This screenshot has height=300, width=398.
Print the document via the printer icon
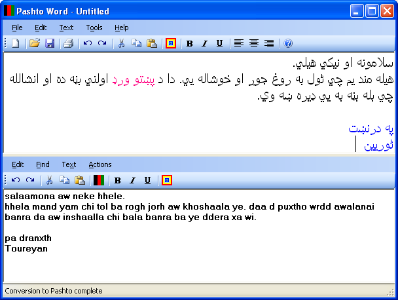coord(69,43)
